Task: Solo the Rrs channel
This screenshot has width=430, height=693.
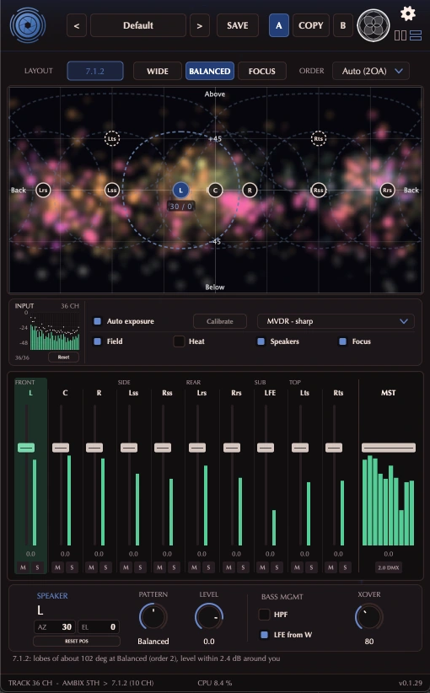Action: click(x=243, y=567)
